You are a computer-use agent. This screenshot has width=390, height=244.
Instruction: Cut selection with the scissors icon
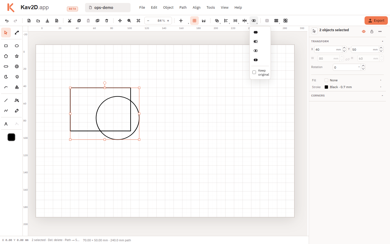click(x=70, y=21)
